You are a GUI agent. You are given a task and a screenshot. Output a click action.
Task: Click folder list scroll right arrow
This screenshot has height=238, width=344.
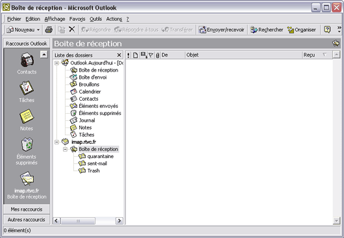[119, 220]
